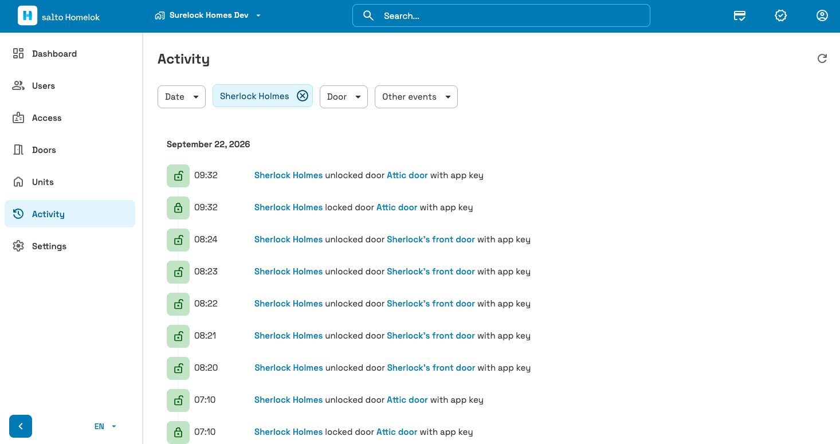The height and width of the screenshot is (444, 840).
Task: Click the Salto Homelok logo icon
Action: coord(28,16)
